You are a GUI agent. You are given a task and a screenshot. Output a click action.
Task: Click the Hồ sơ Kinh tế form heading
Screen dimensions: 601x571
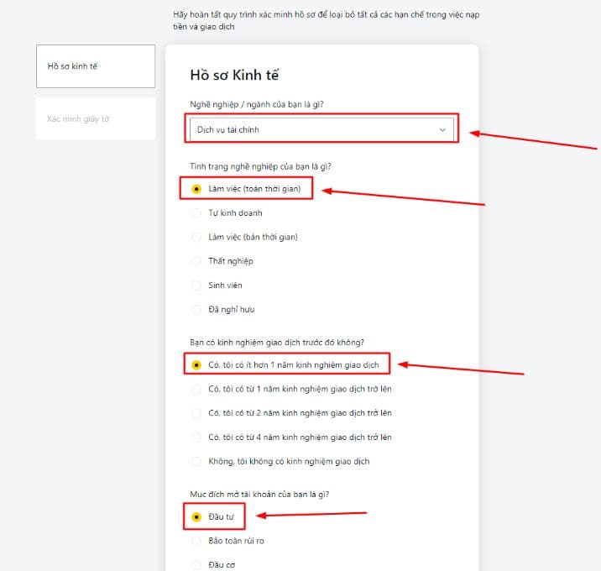point(234,75)
